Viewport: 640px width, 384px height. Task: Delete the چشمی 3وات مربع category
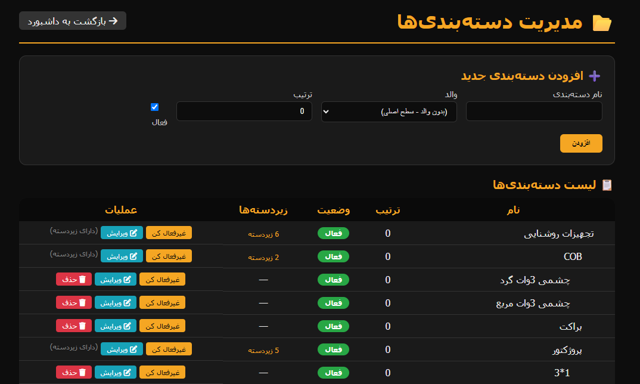click(74, 303)
